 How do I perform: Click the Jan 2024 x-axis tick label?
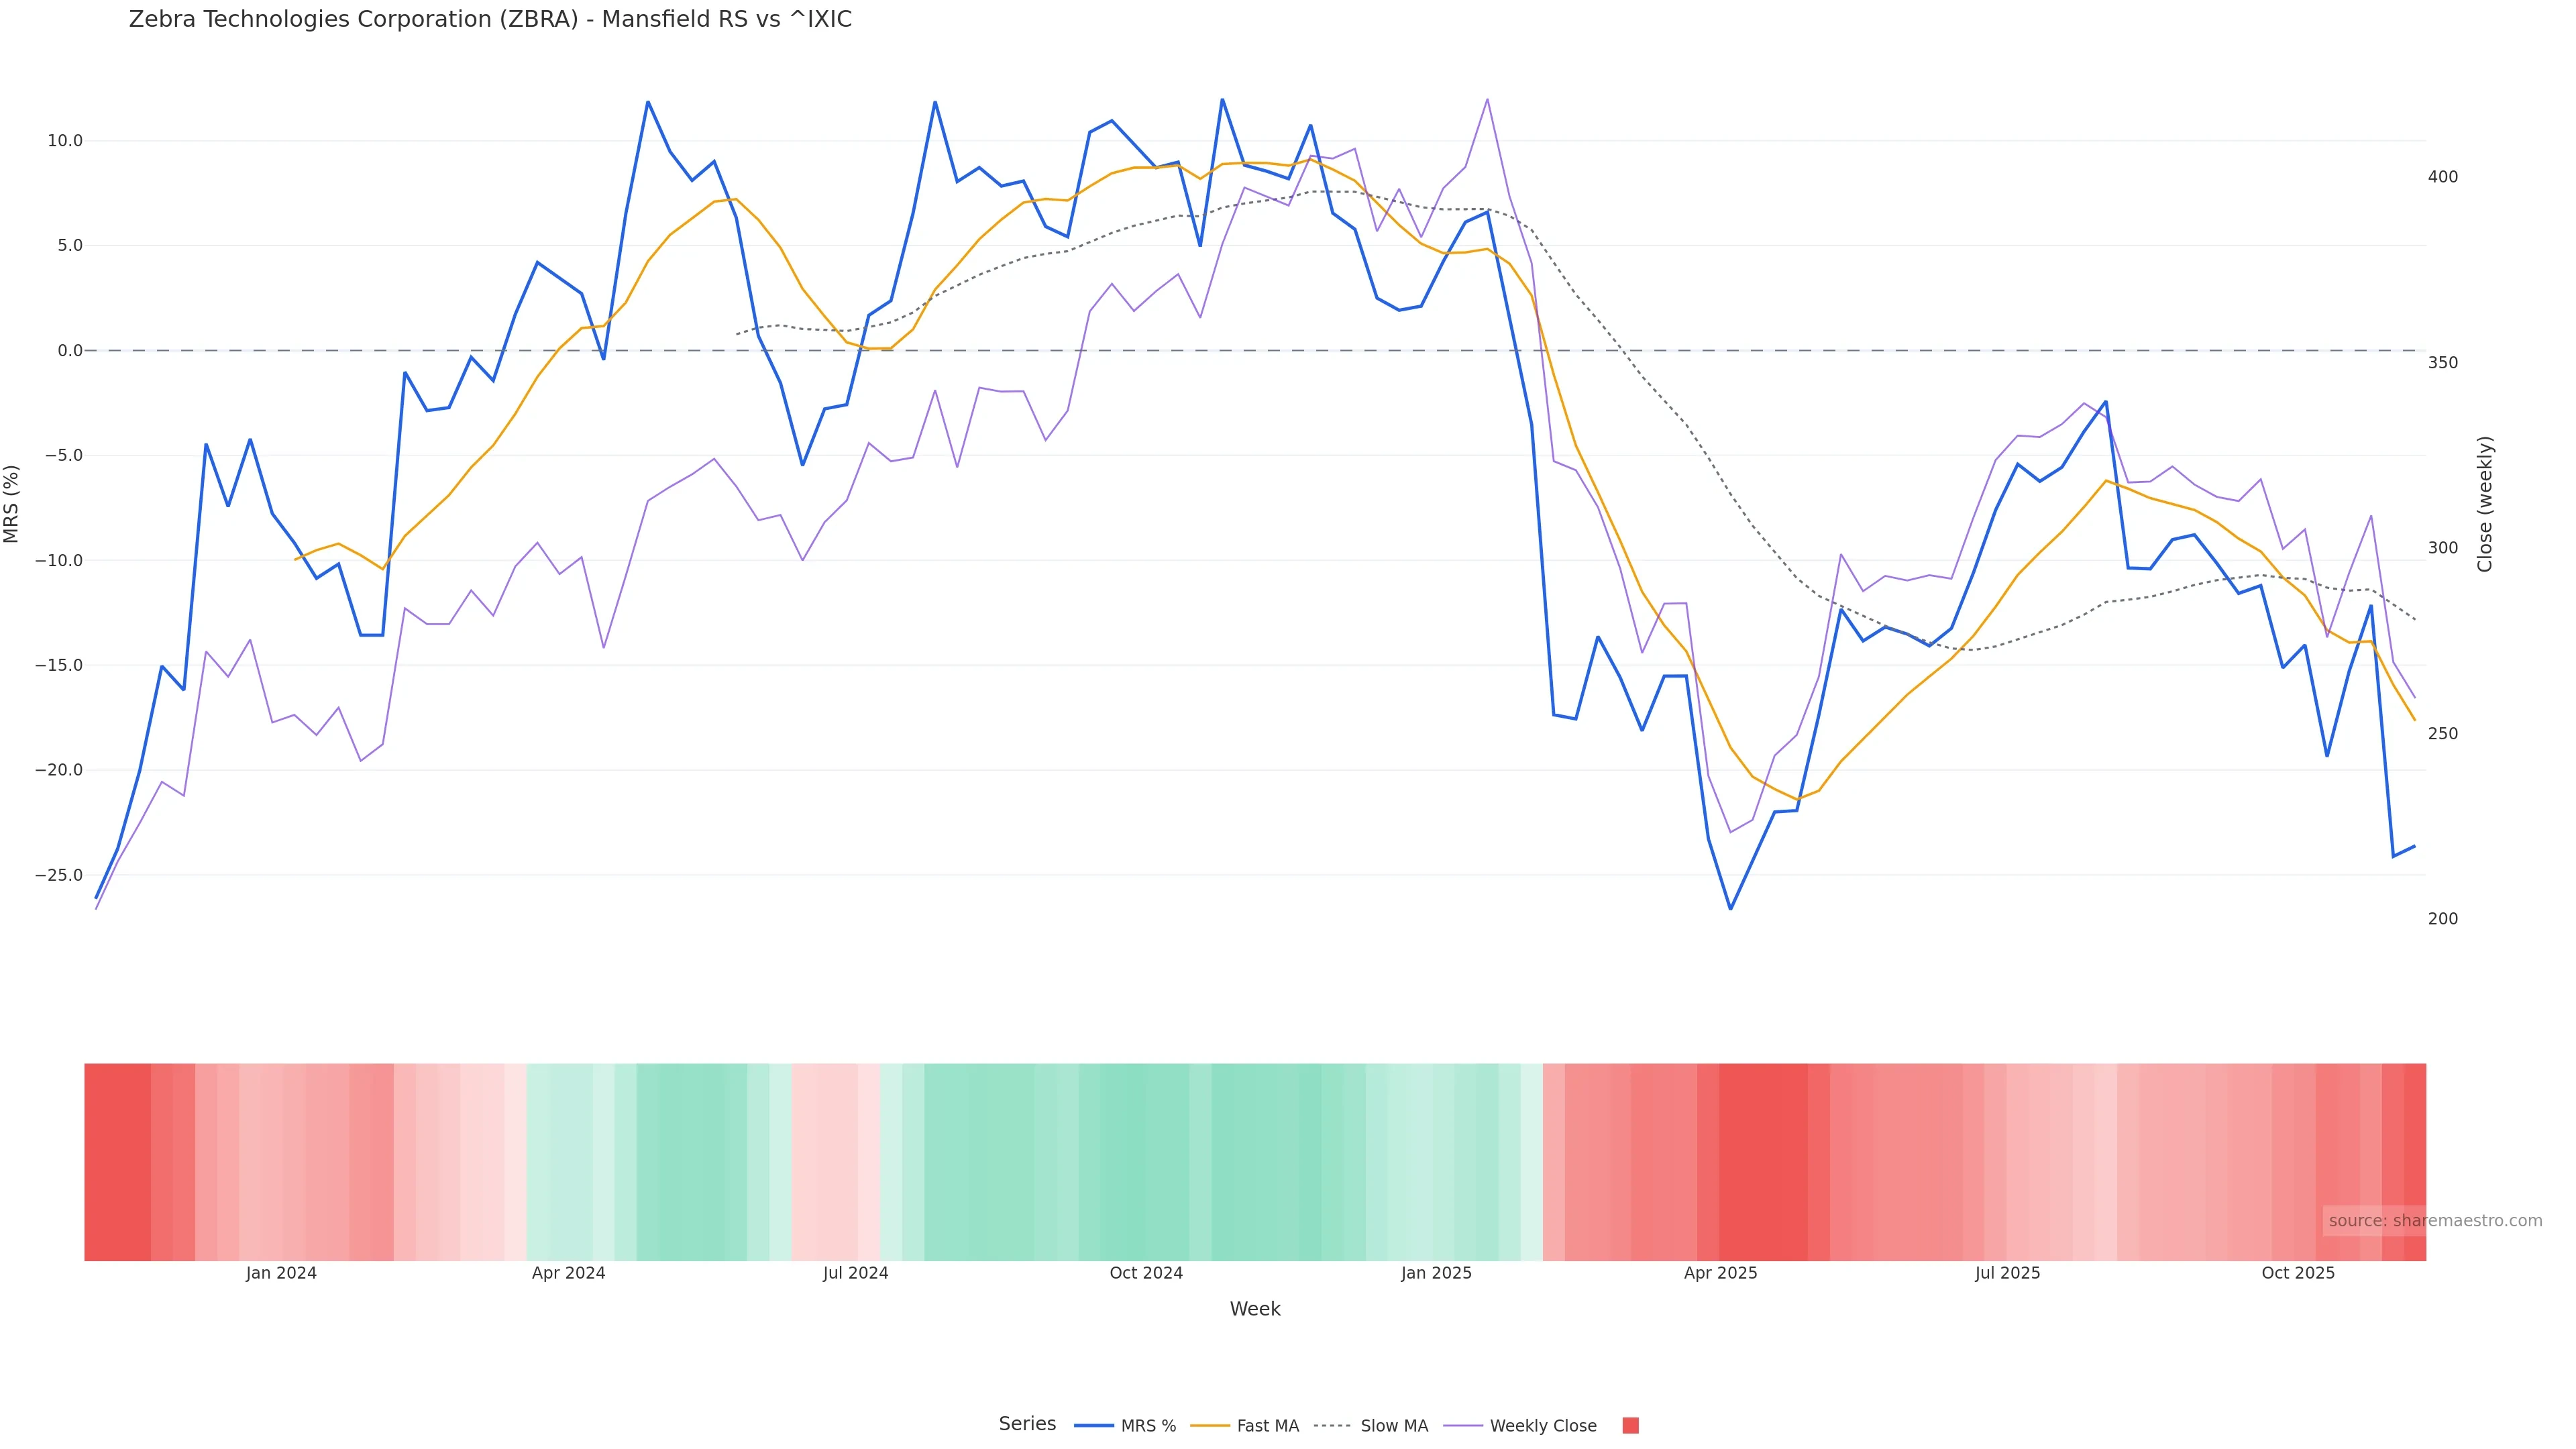[281, 1273]
